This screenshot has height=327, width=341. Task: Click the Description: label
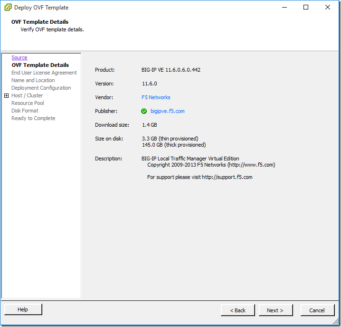pyautogui.click(x=108, y=159)
